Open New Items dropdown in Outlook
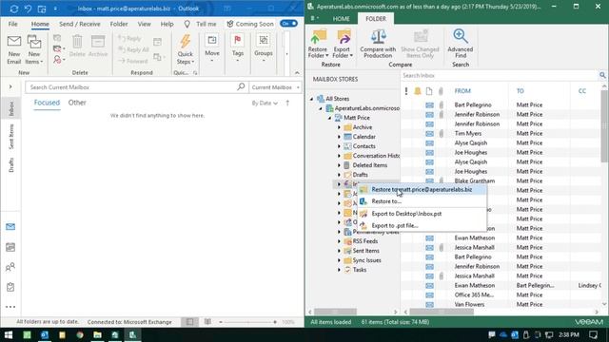The image size is (609, 342). [x=34, y=49]
